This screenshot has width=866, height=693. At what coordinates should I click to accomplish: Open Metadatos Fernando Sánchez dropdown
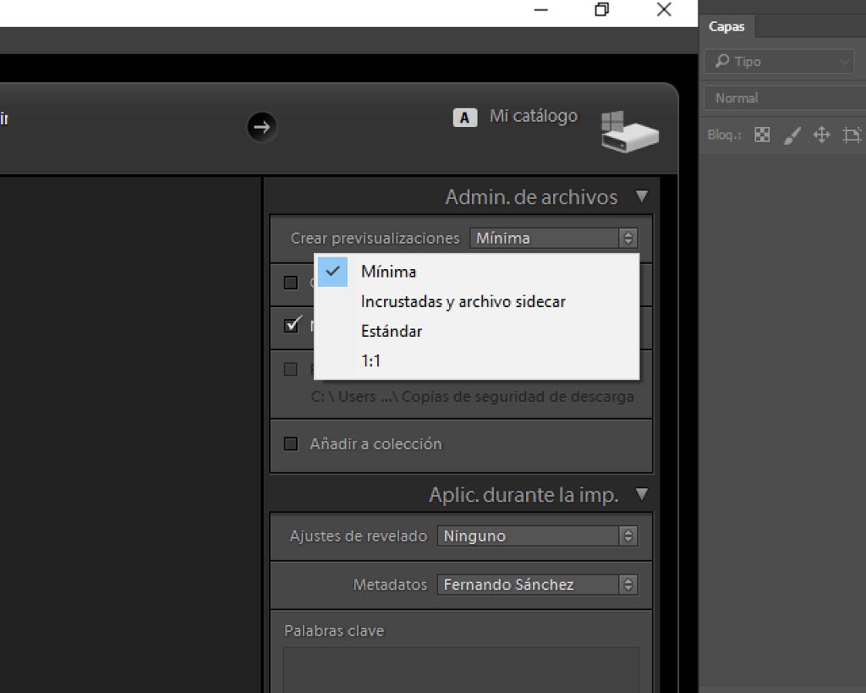point(537,585)
